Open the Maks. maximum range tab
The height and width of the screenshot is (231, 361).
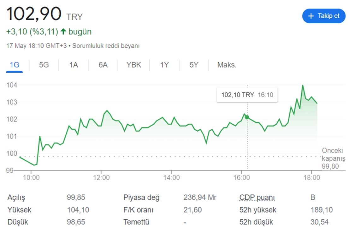tap(227, 65)
